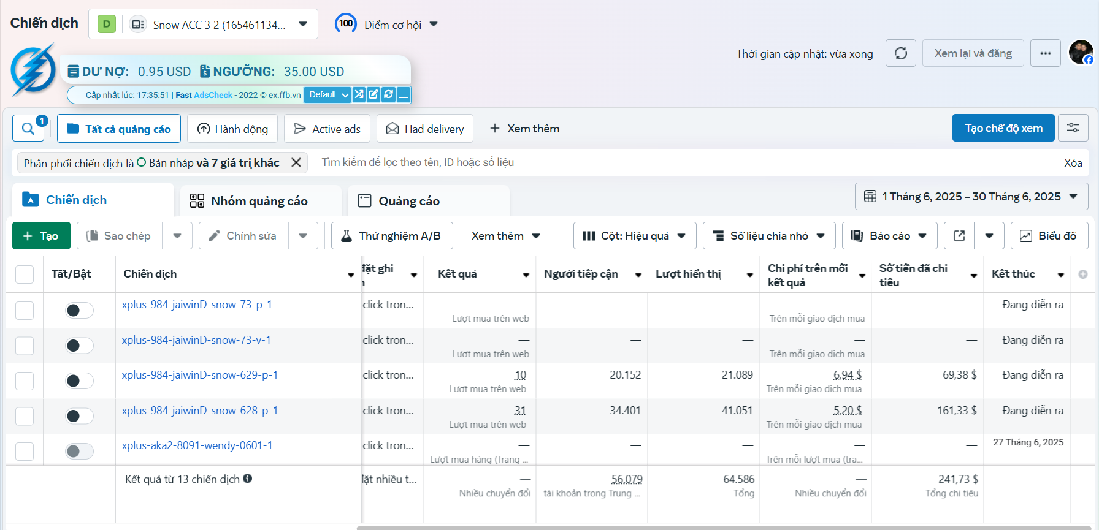Open the three-dot more options menu
The height and width of the screenshot is (530, 1099).
(x=1046, y=53)
